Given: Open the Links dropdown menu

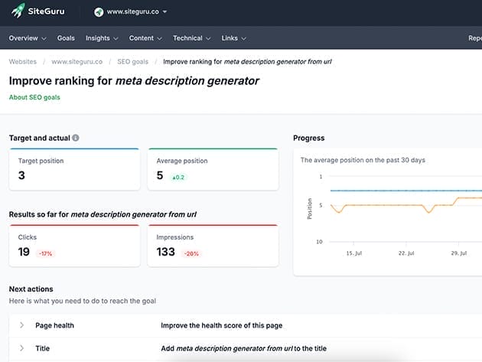Looking at the screenshot, I should 233,38.
